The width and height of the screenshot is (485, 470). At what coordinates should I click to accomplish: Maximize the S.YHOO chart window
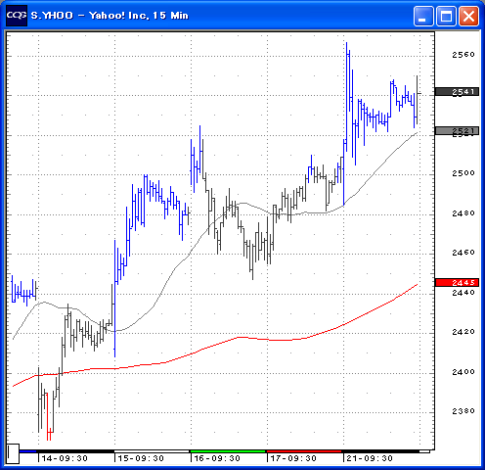tap(446, 16)
